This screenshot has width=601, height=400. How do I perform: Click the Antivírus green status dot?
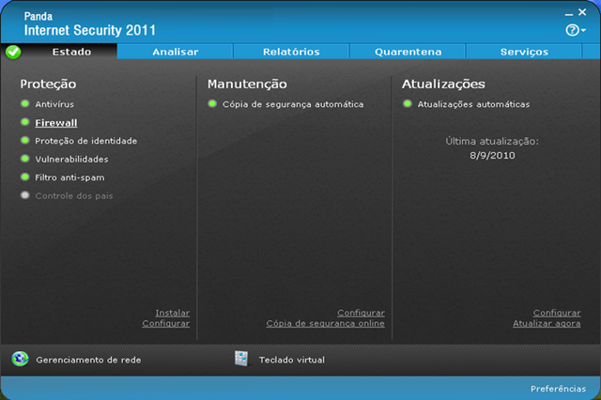click(x=25, y=104)
